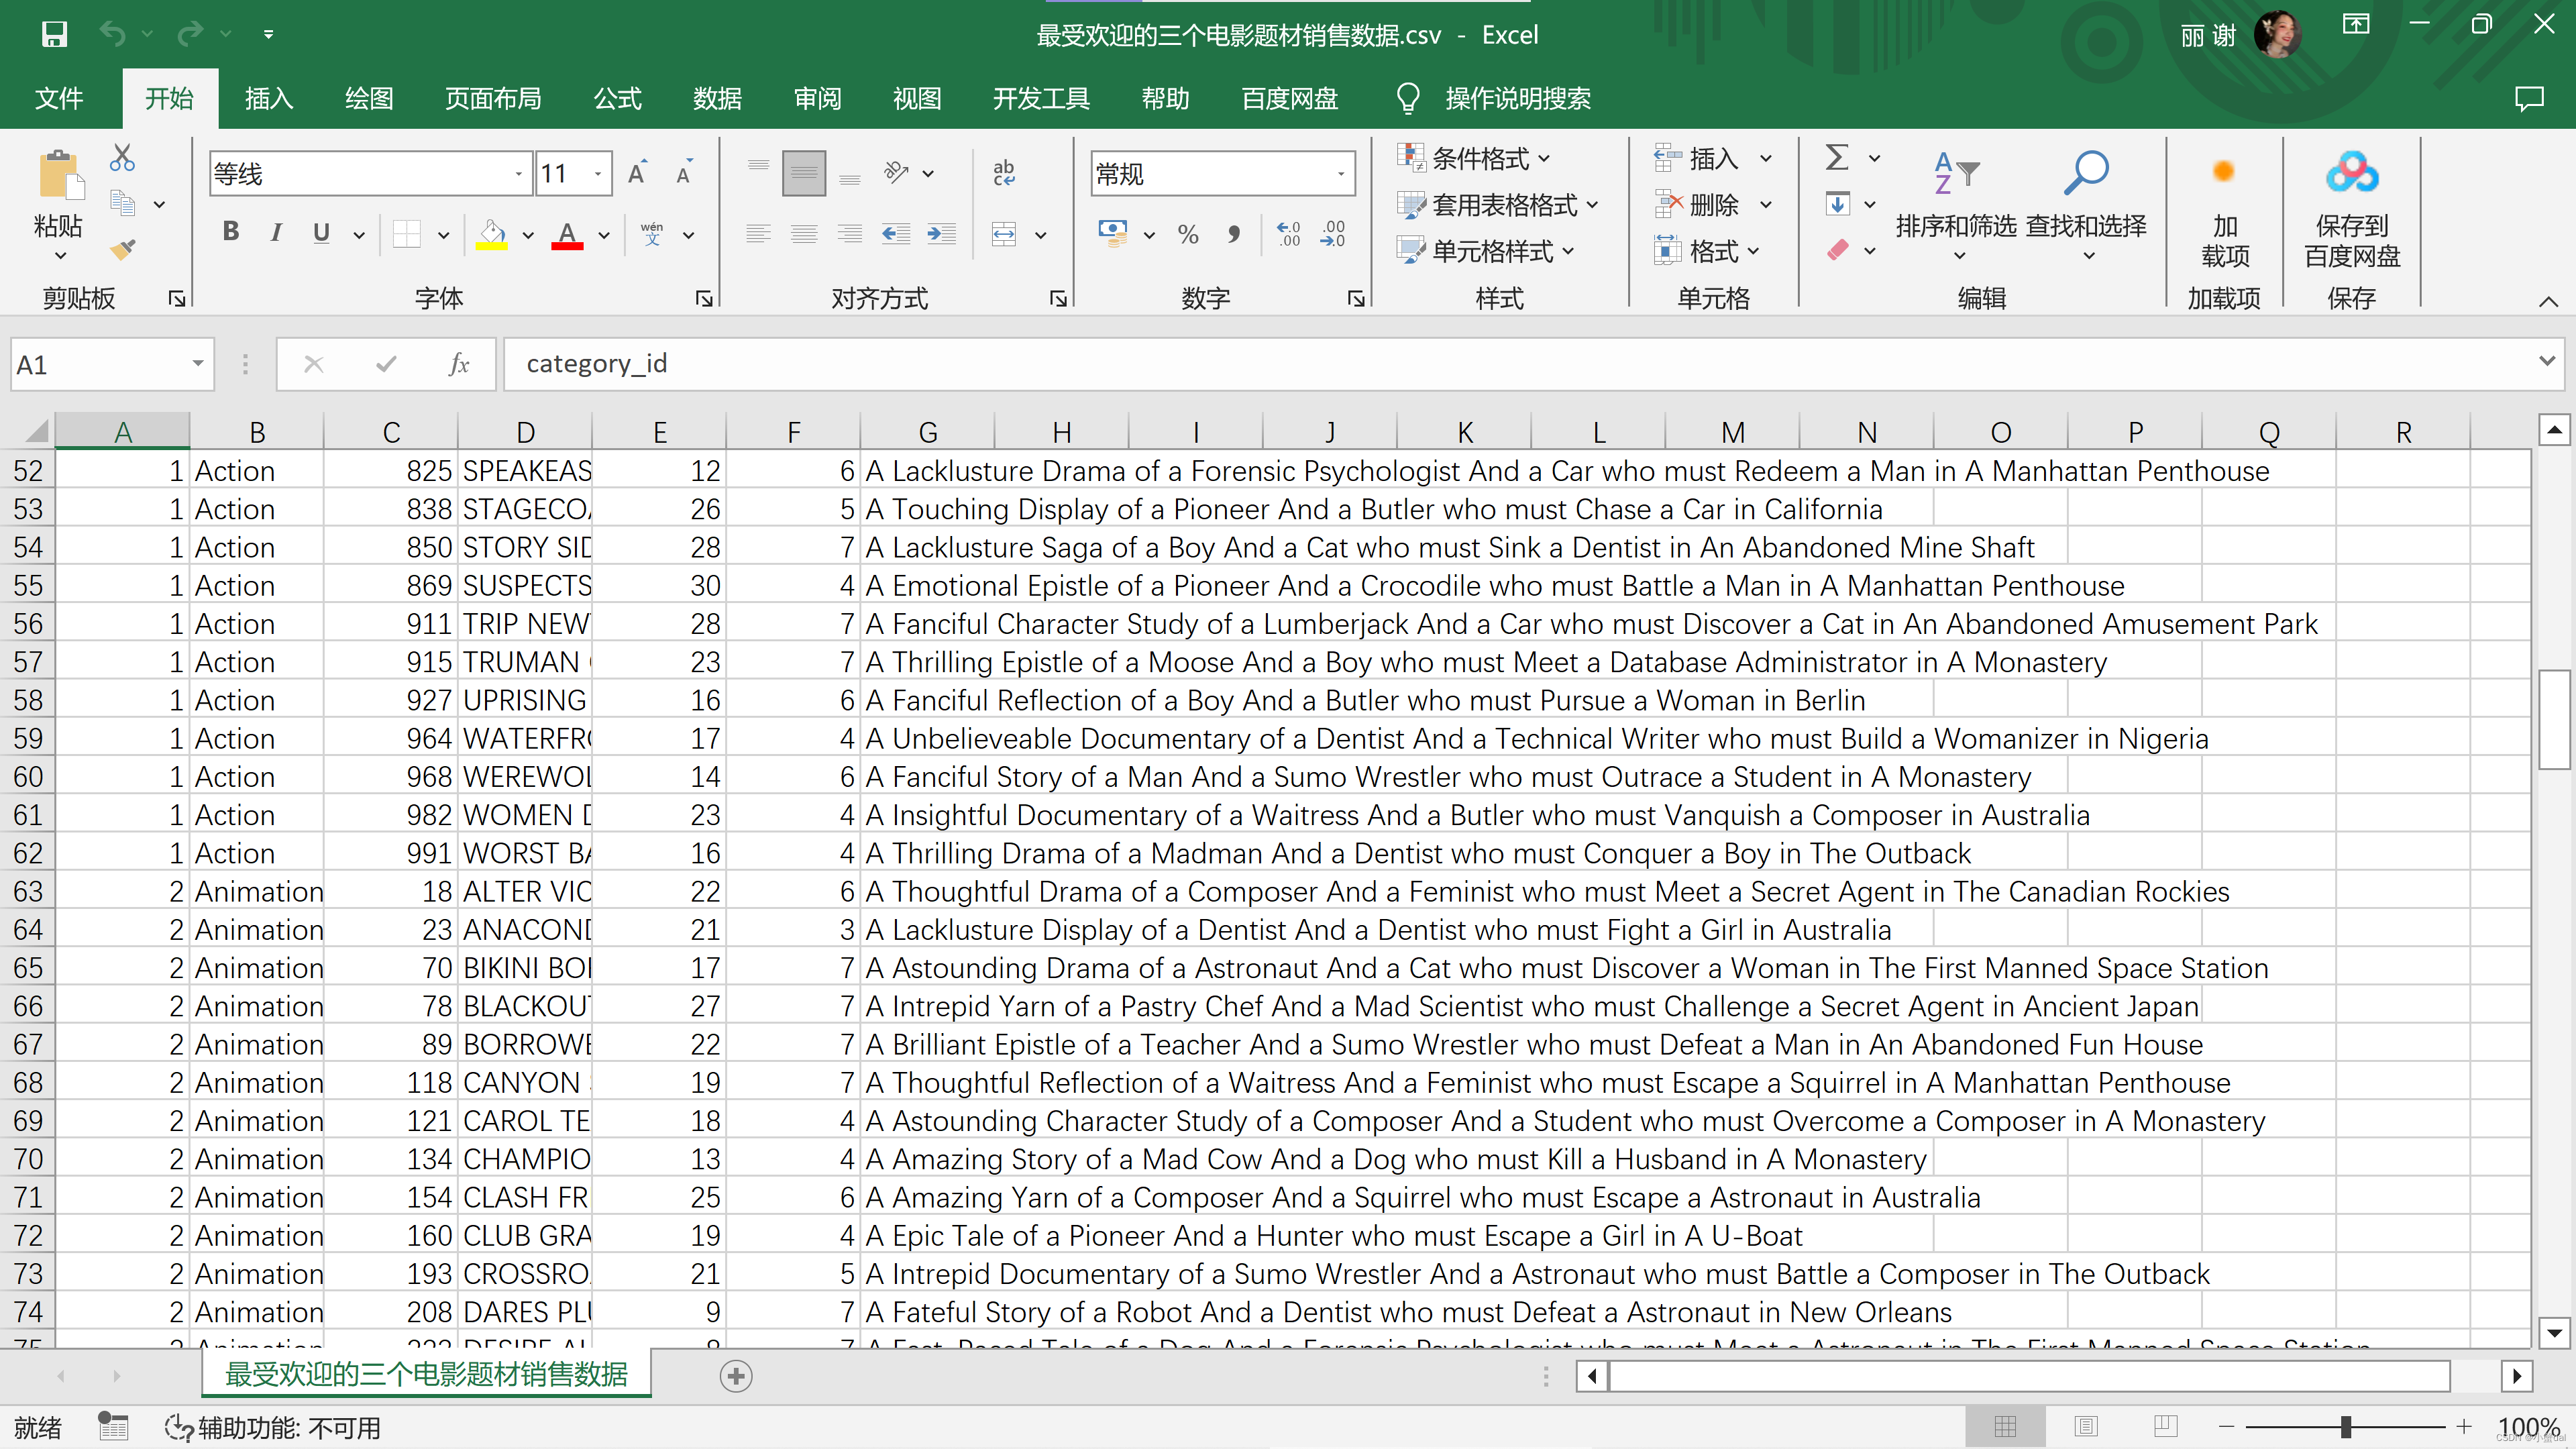Screen dimensions: 2576x1449
Task: Click the Save icon in quick access toolbar
Action: pyautogui.click(x=54, y=34)
